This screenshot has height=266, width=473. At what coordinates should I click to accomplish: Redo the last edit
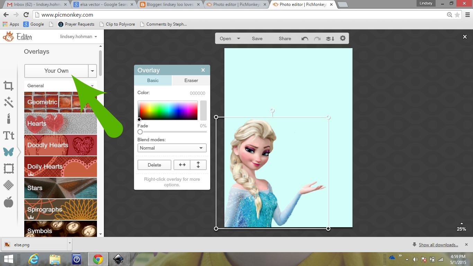317,38
